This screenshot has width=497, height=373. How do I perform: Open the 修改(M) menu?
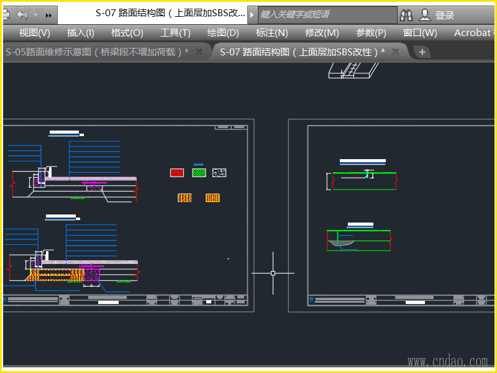pyautogui.click(x=322, y=33)
